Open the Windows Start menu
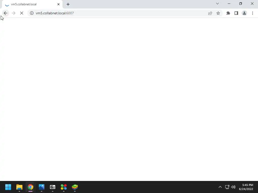Viewport: 258px width, 193px height. [x=8, y=187]
